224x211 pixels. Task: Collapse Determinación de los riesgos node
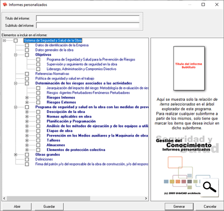[x=16, y=83]
